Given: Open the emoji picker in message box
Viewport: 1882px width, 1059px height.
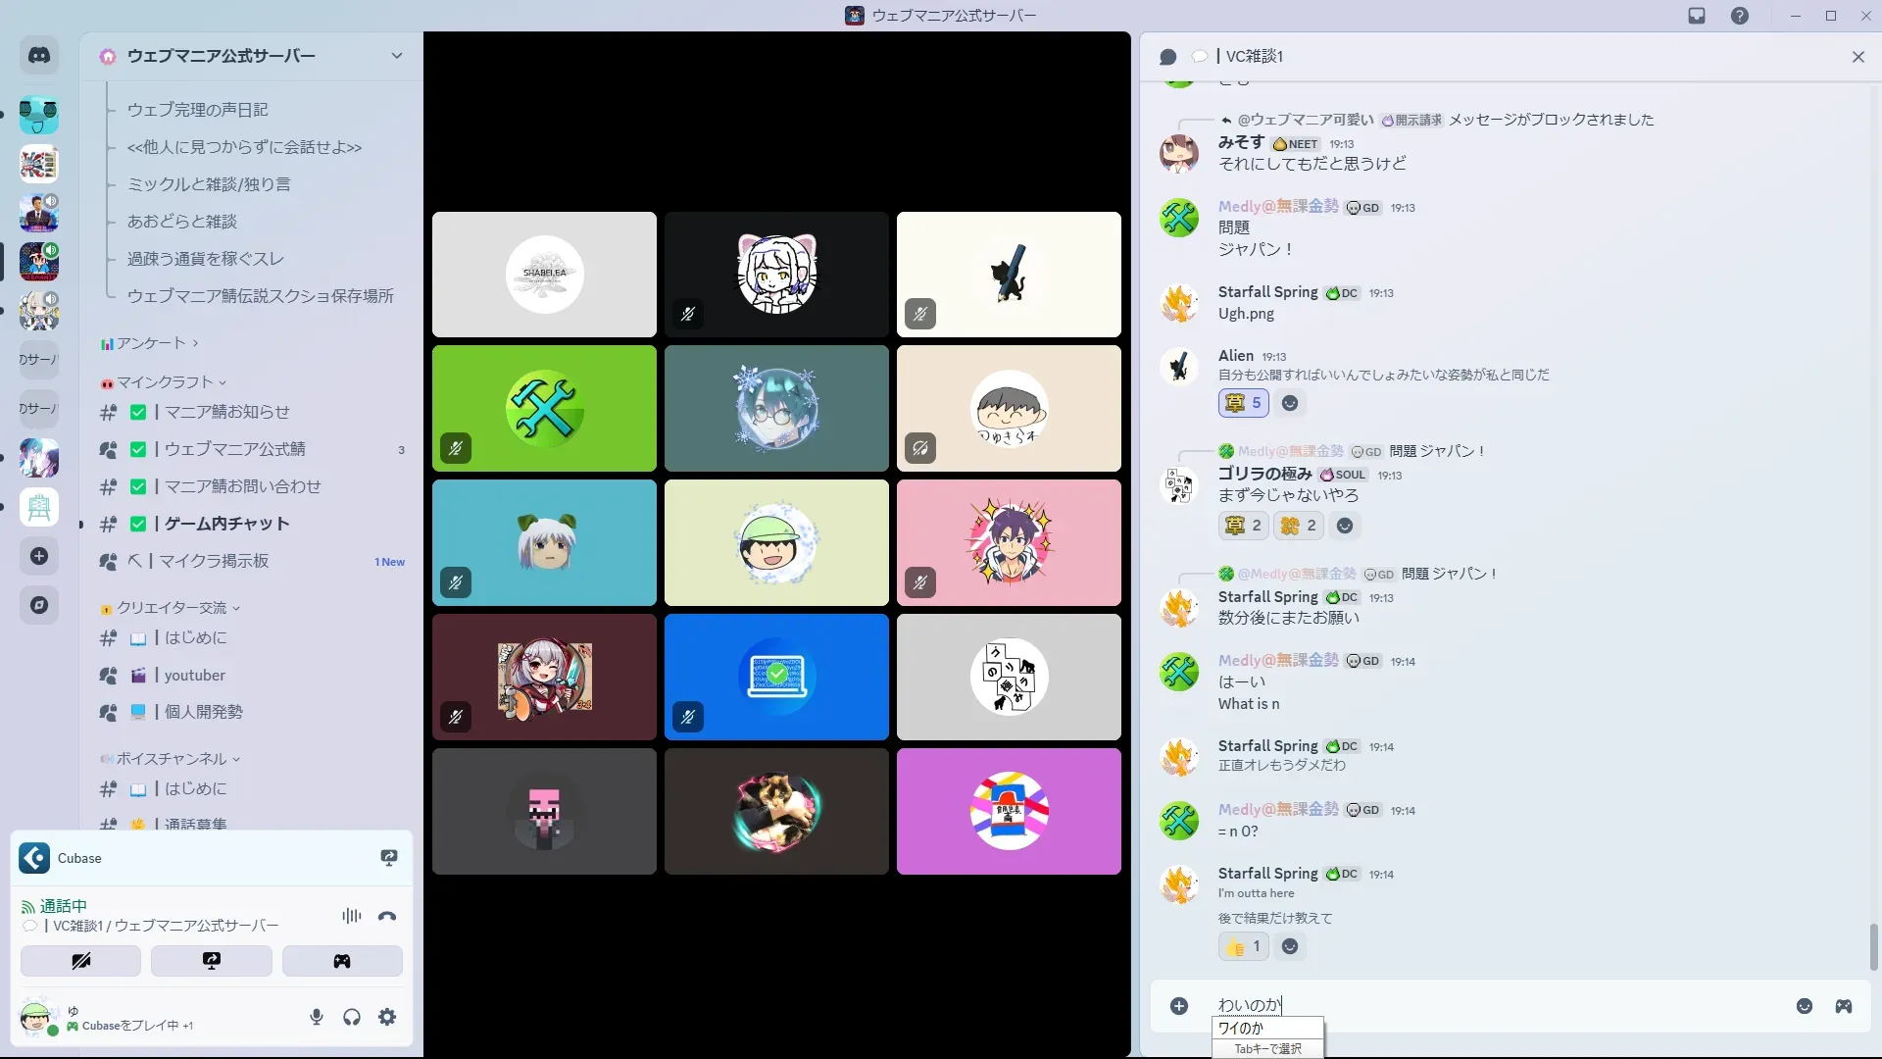Looking at the screenshot, I should pyautogui.click(x=1804, y=1006).
